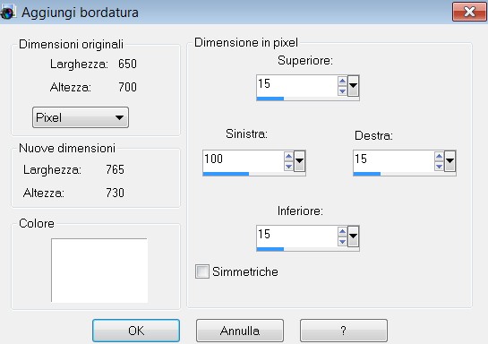The height and width of the screenshot is (344, 488).
Task: Confirm the border with OK button
Action: [x=136, y=331]
